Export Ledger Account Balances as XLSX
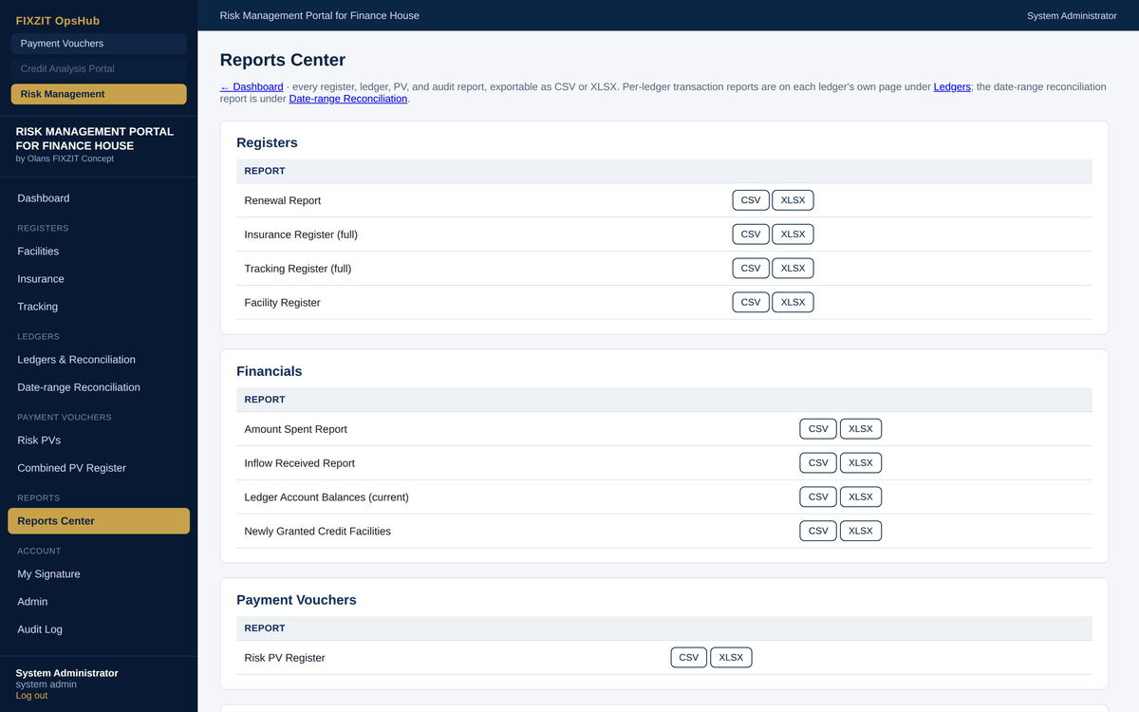1139x712 pixels. tap(861, 497)
